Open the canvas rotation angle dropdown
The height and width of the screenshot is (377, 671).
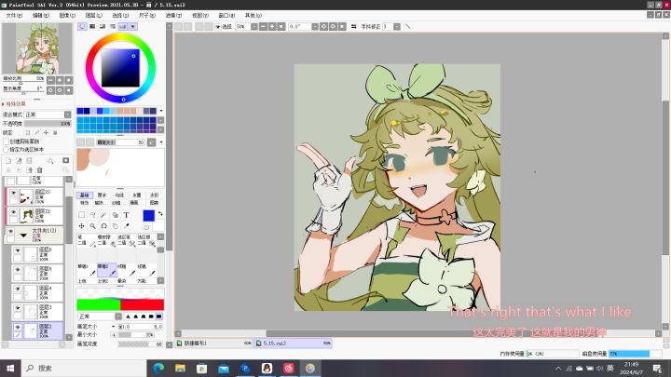315,26
